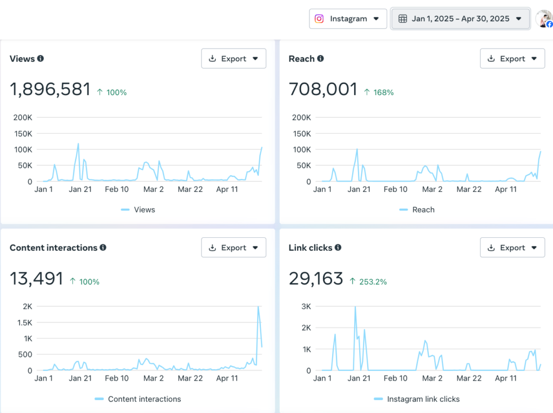The width and height of the screenshot is (553, 413).
Task: Click the info icon next to Link clicks
Action: (x=338, y=248)
